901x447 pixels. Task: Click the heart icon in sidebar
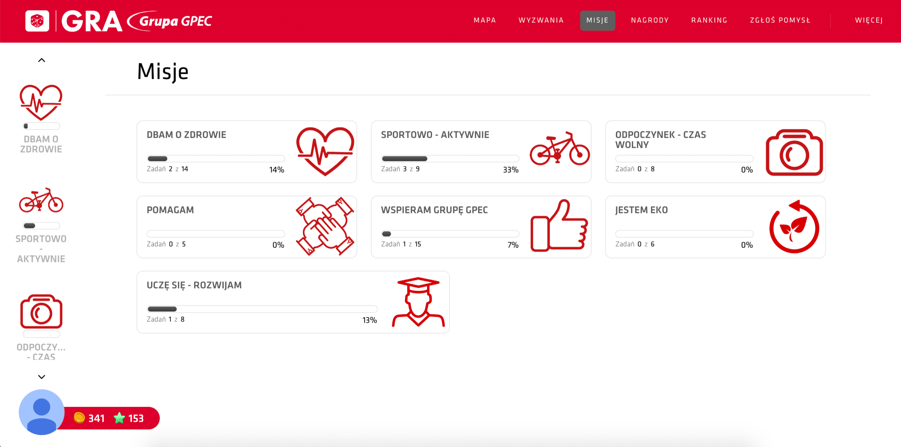(41, 103)
